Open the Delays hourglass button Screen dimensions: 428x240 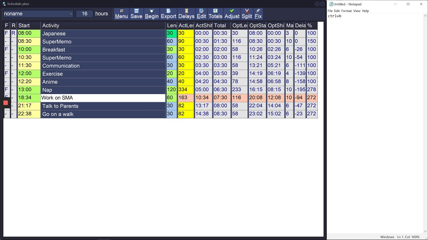(x=186, y=14)
